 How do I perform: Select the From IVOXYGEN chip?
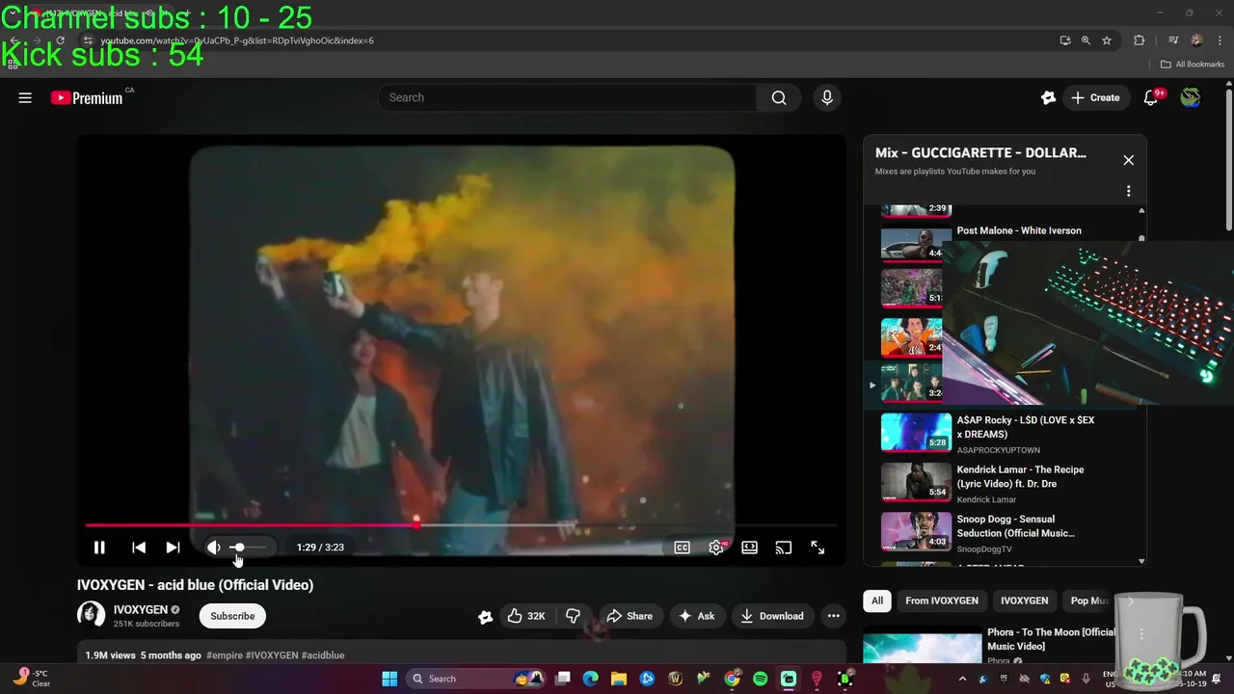click(x=942, y=601)
